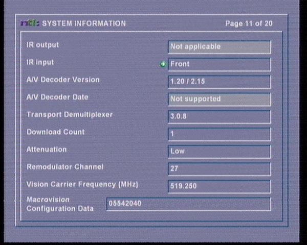Click the Vision Carrier Frequency value 519.250
307x245 pixels.
click(219, 186)
